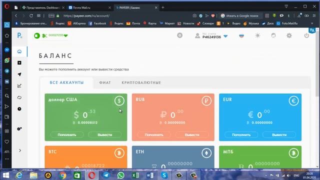Click Пополнить on the USD card
320x180 pixels.
click(67, 134)
